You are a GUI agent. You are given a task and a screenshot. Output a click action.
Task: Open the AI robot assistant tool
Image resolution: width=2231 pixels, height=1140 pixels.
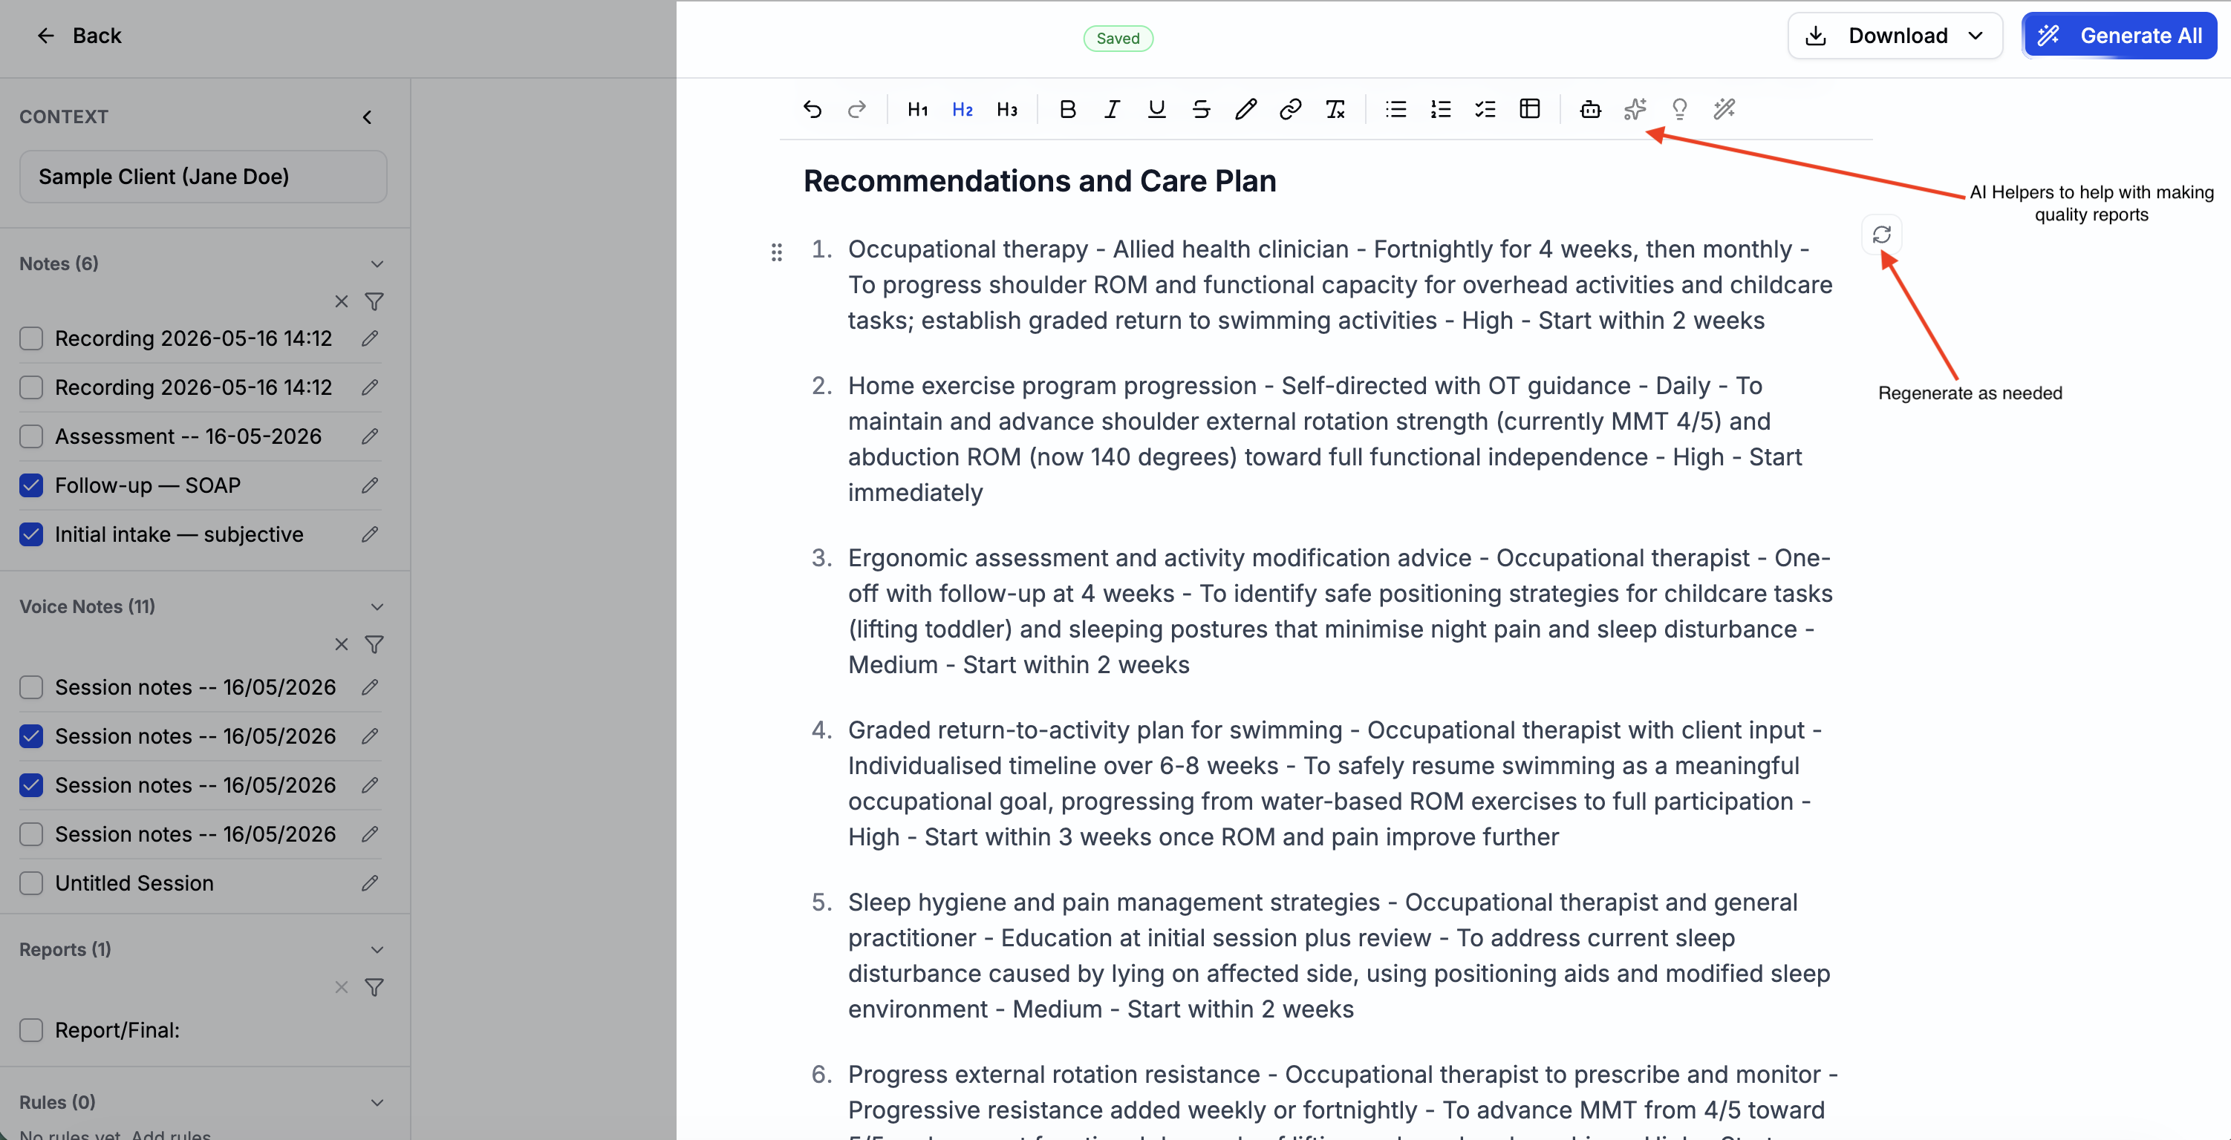[1590, 109]
